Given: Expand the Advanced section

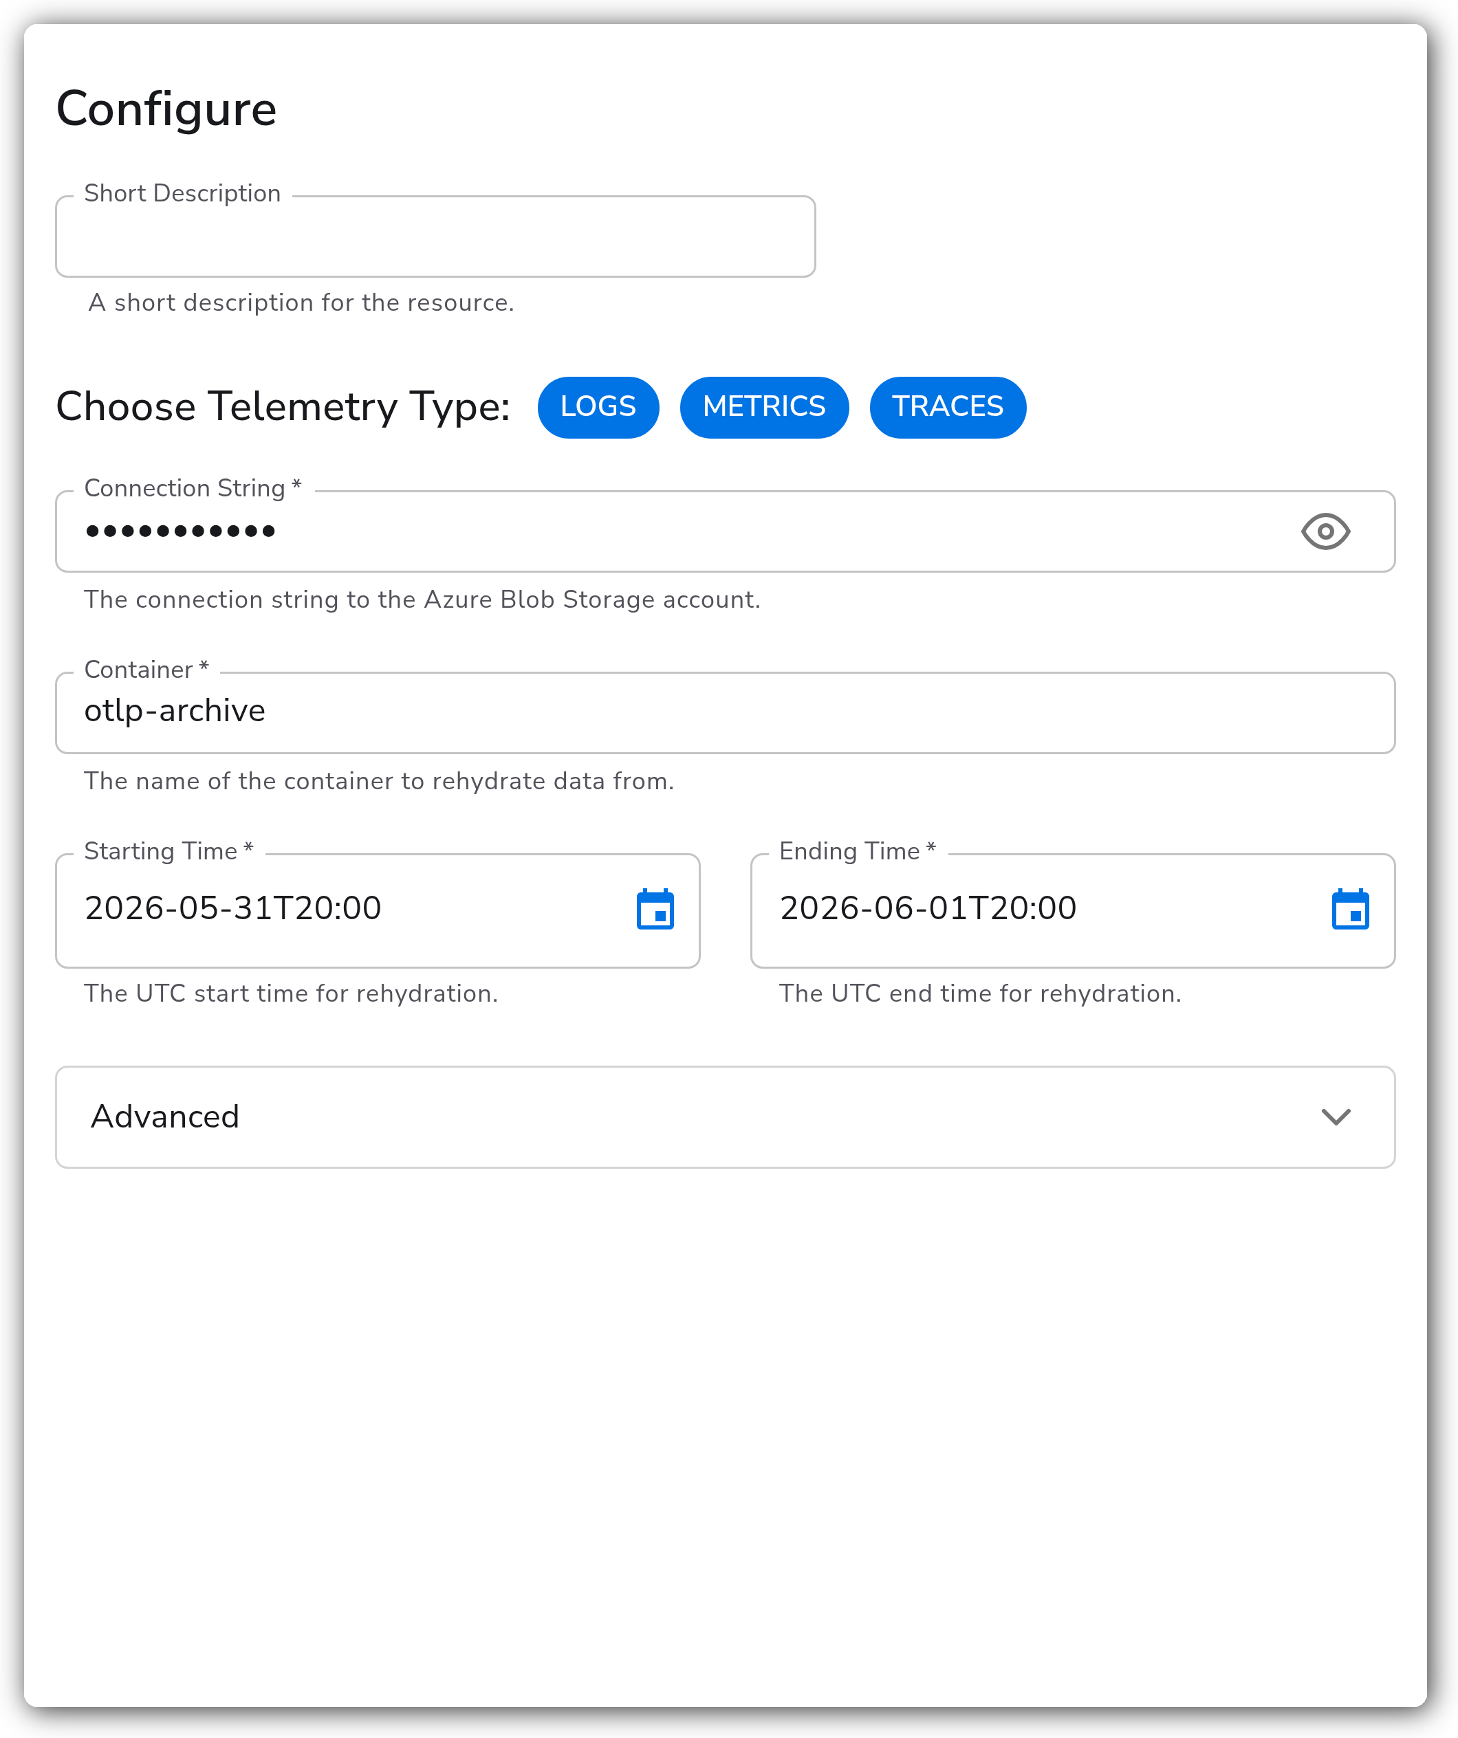Looking at the screenshot, I should click(x=724, y=1116).
